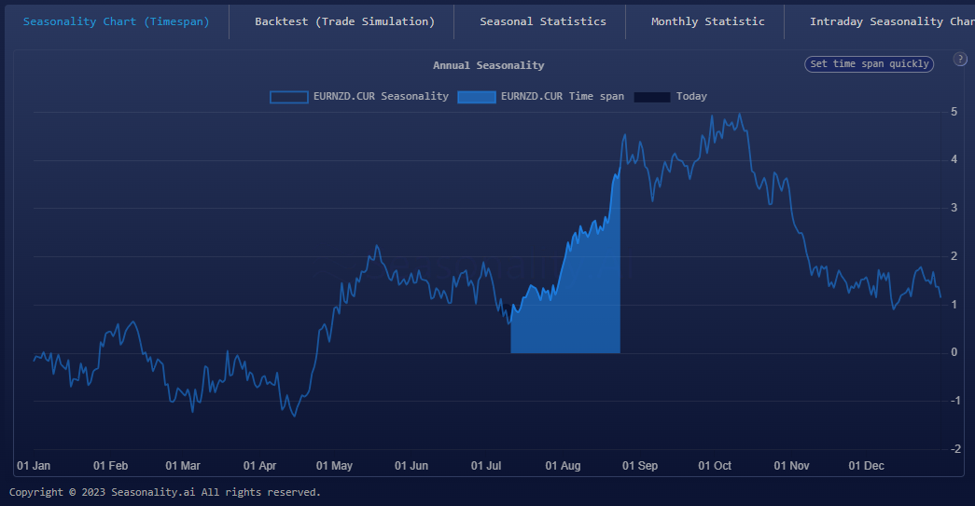The image size is (975, 506).
Task: Select the Monthly Statistic tab
Action: [707, 21]
